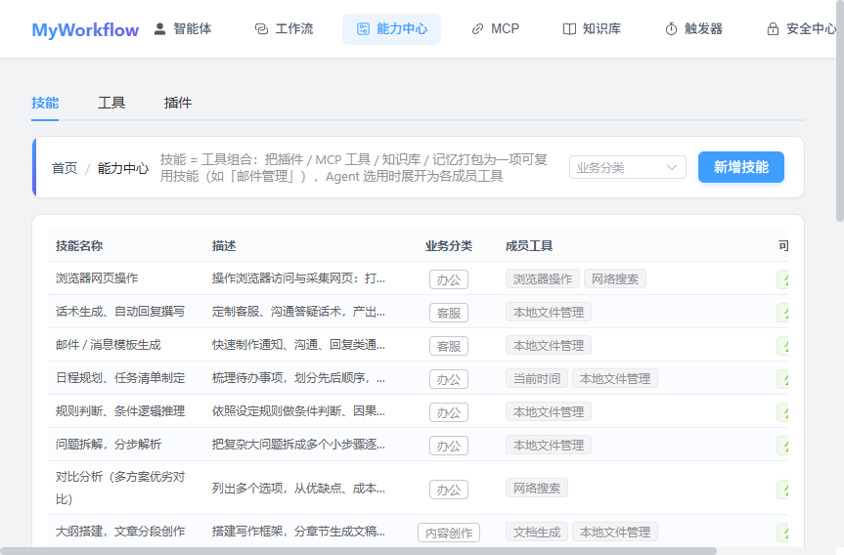Click 网络搜索 tag in 浏览器网页操作 row
Screen dimensions: 844x555
615,278
